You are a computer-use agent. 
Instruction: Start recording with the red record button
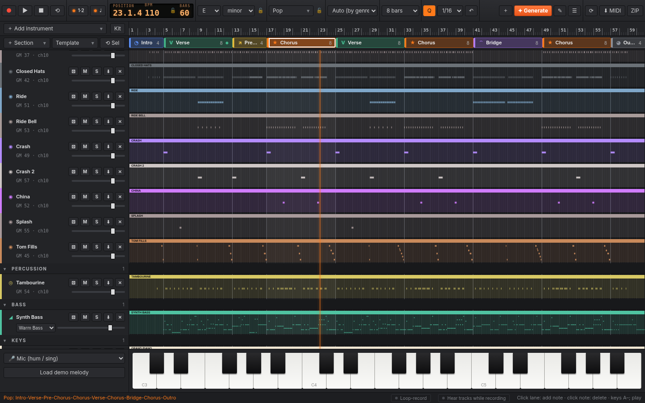[9, 10]
